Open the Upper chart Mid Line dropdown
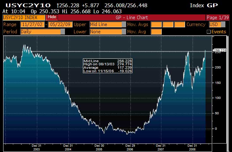This screenshot has height=152, width=232. coord(108,24)
